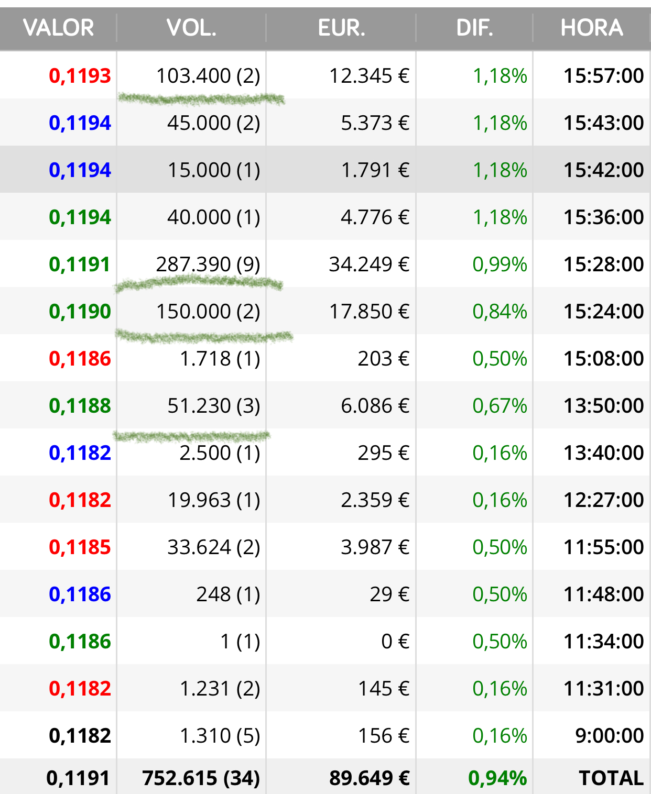
Task: Click the 51.230 (3) volume cell
Action: [x=214, y=406]
